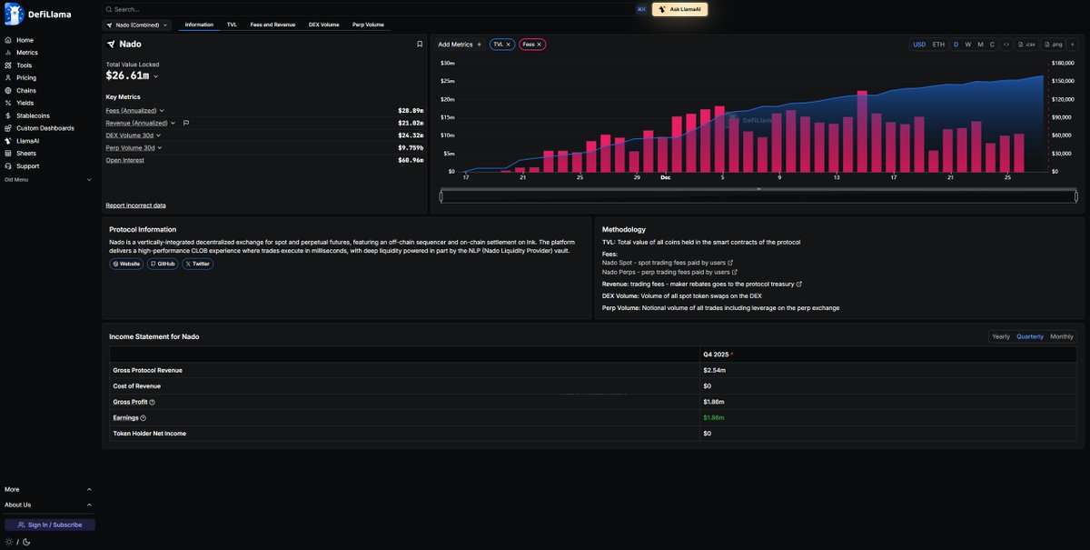Screen dimensions: 1090x550
Task: Set chart interval to monthly (M)
Action: 981,44
